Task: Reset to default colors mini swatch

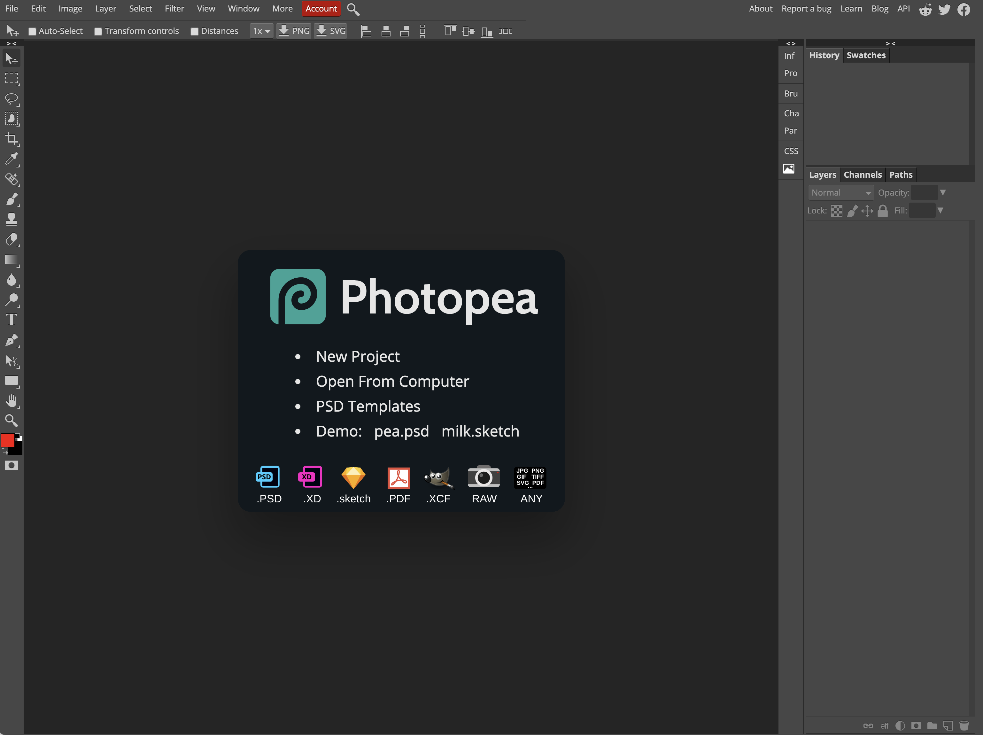Action: tap(19, 437)
